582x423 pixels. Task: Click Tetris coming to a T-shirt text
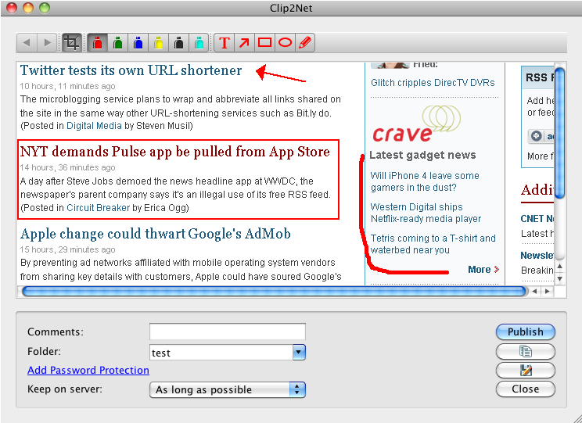tap(433, 244)
